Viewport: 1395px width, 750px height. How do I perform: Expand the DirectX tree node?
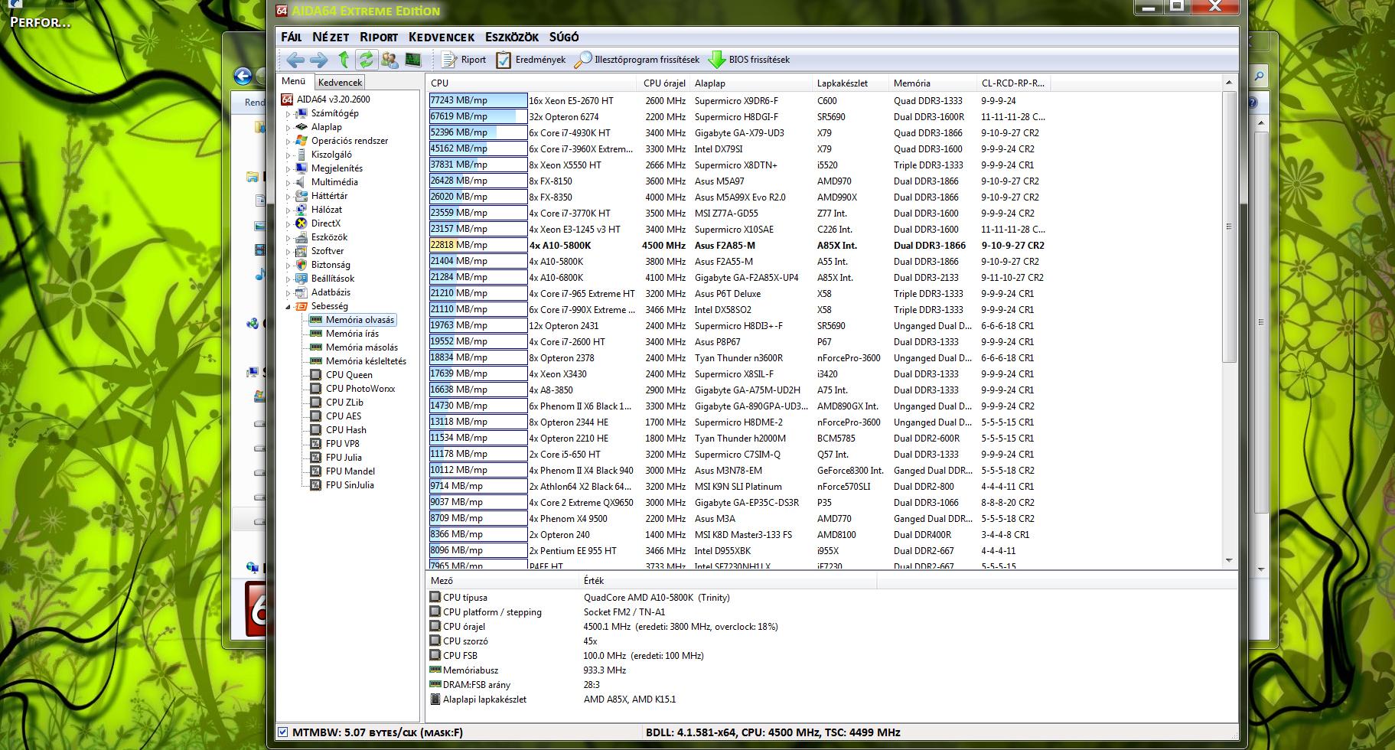click(x=288, y=223)
